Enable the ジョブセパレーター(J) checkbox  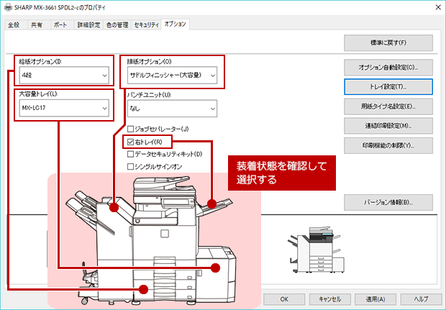[x=130, y=129]
